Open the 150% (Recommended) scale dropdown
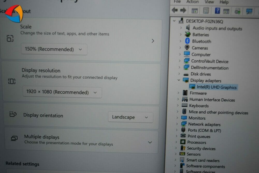259x173 pixels. pyautogui.click(x=54, y=49)
